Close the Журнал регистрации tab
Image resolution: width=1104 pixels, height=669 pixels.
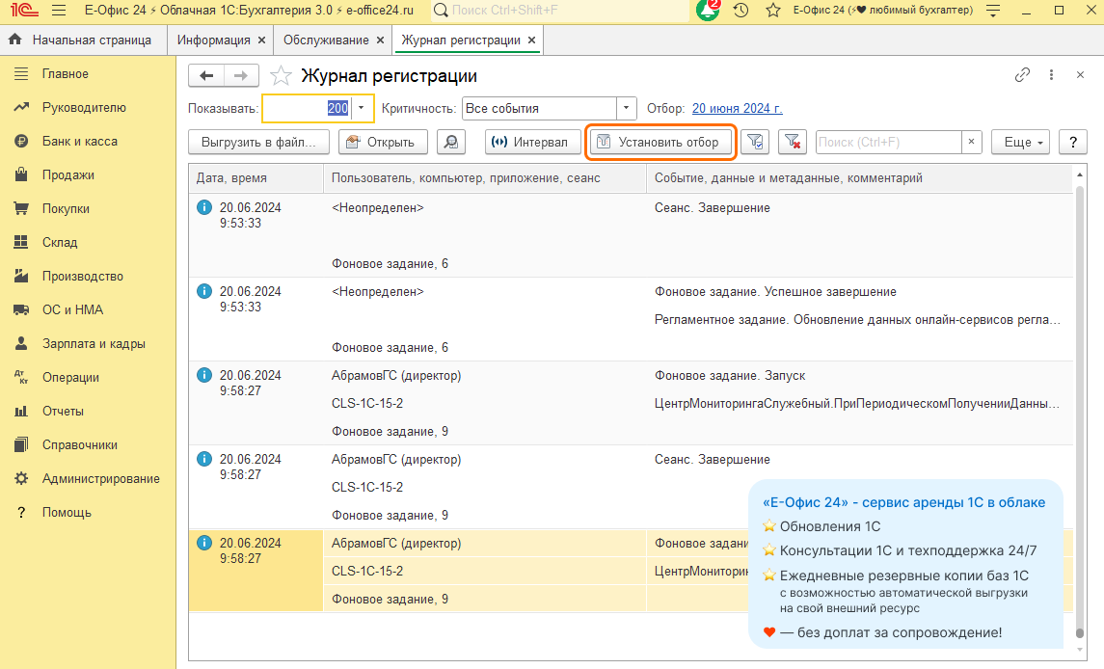click(x=531, y=40)
